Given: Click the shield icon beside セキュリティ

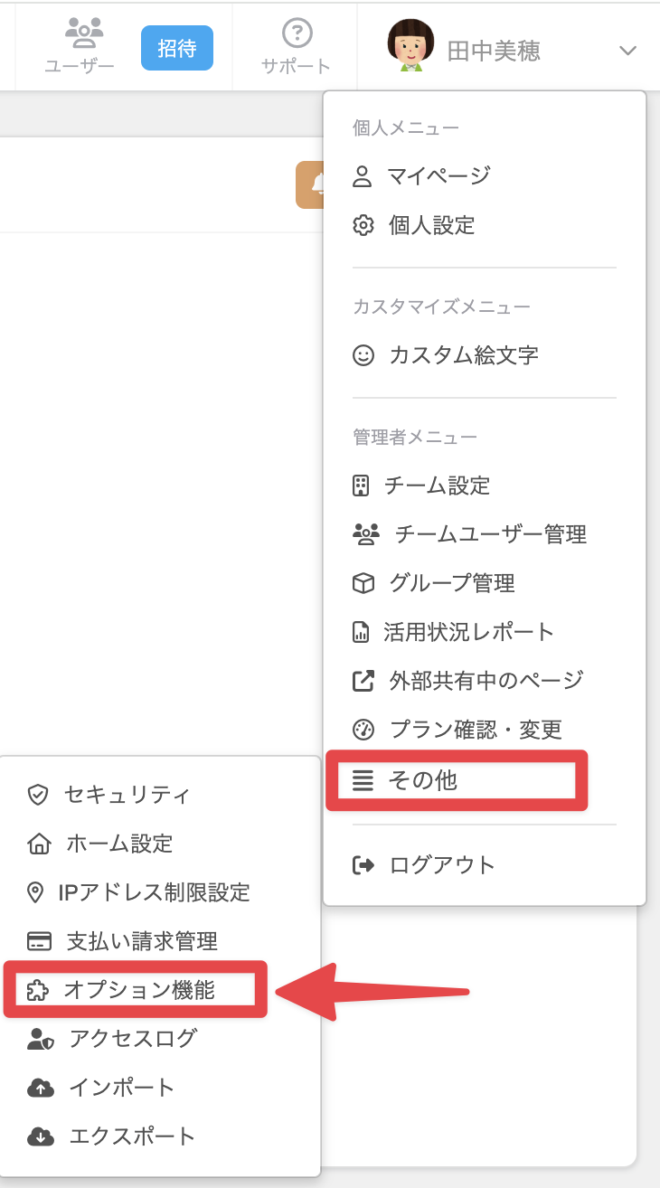Looking at the screenshot, I should (39, 795).
